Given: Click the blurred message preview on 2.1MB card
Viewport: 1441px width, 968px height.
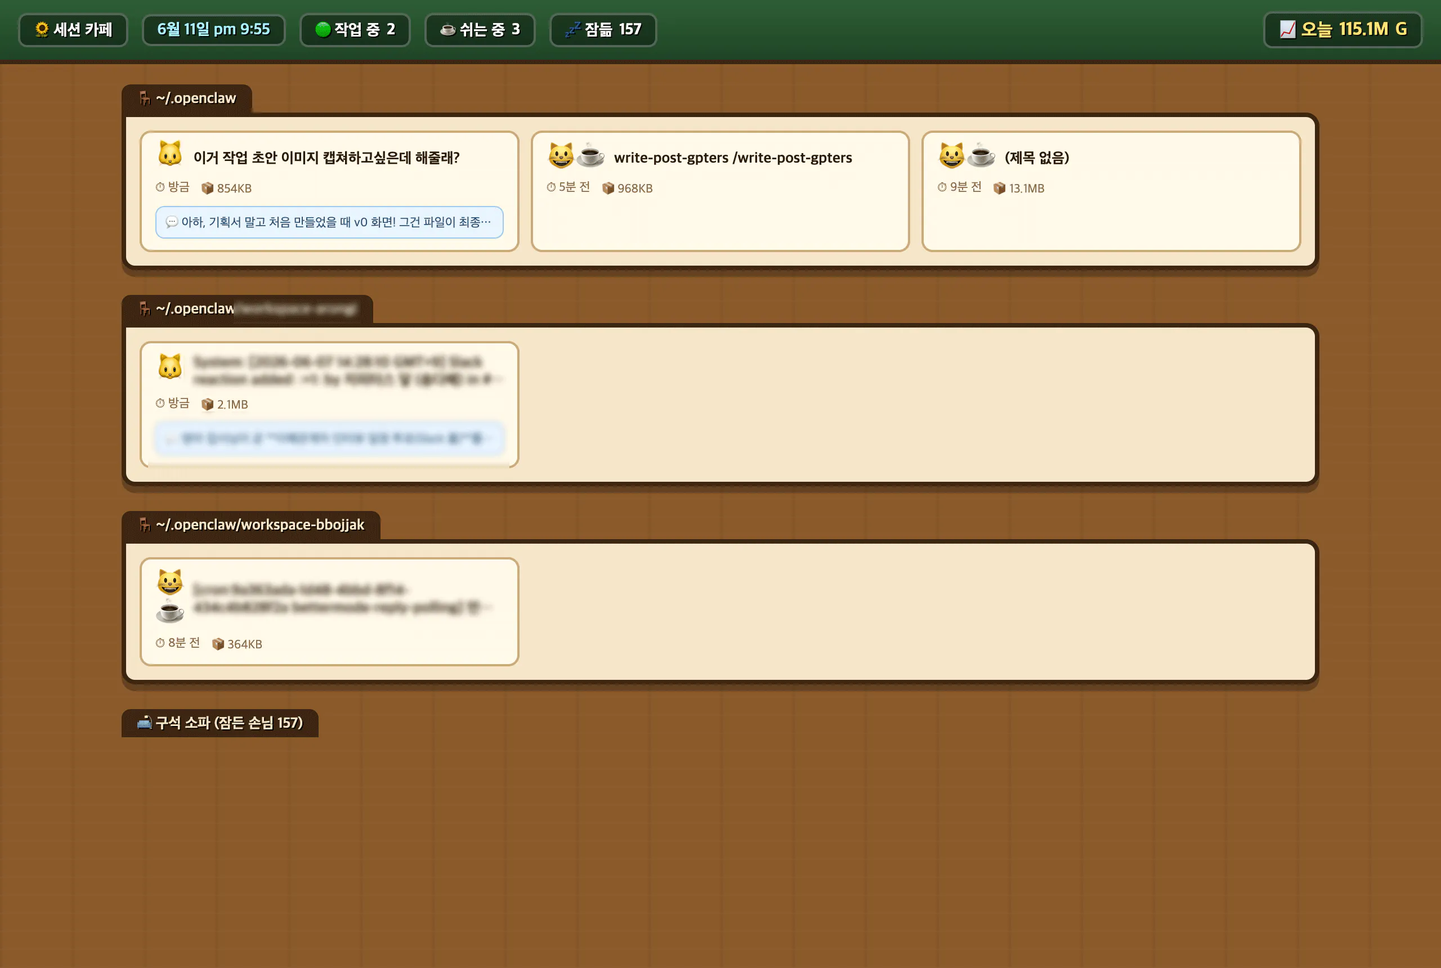Looking at the screenshot, I should pos(329,438).
